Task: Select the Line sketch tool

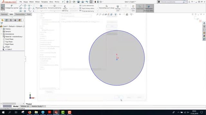Action: point(21,6)
